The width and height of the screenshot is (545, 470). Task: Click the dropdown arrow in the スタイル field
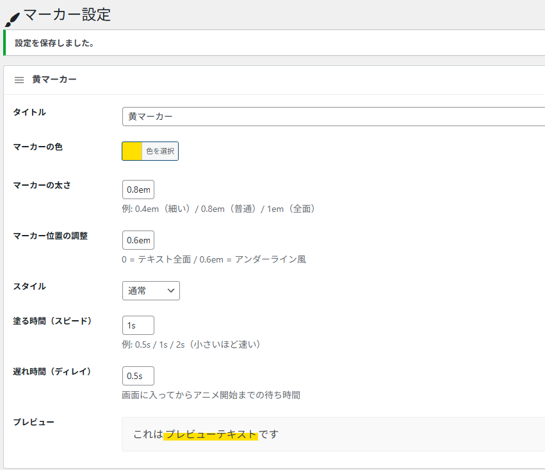point(172,291)
